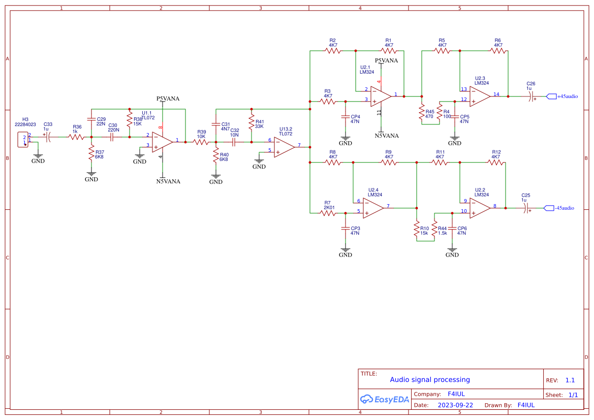Click the +45audio net port flag
This screenshot has height=420, width=594.
(x=551, y=96)
